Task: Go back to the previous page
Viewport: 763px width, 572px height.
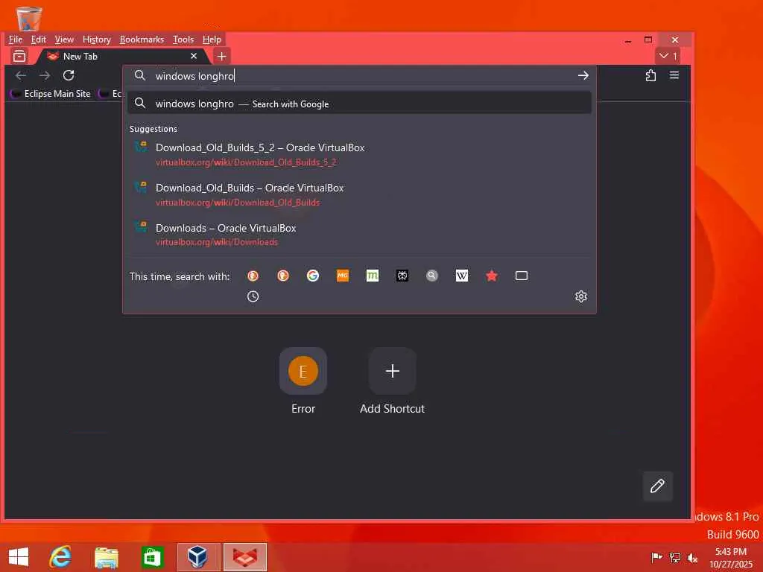Action: (x=21, y=75)
